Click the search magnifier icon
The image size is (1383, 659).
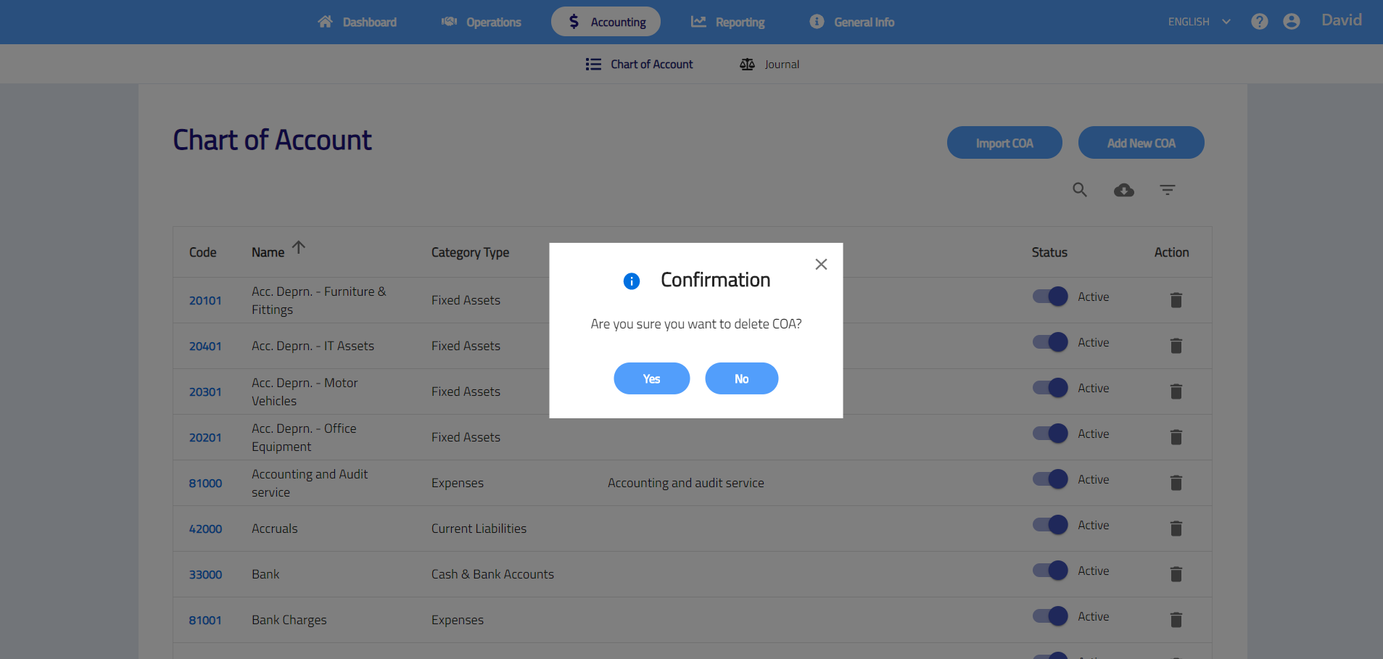tap(1080, 190)
